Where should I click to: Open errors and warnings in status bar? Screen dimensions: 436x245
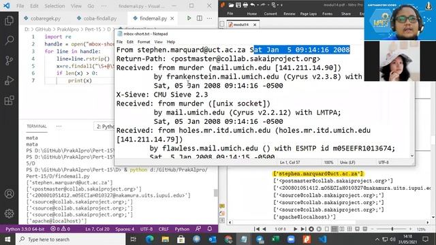click(60, 229)
